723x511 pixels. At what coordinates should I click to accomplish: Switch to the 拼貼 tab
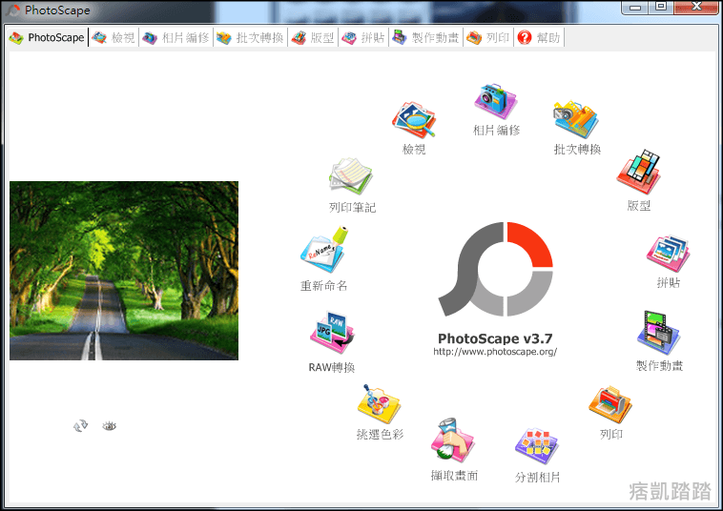(x=363, y=37)
